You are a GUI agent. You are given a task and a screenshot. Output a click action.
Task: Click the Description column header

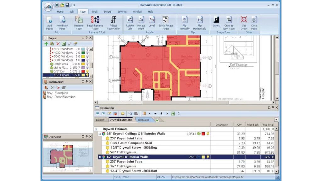click(222, 124)
